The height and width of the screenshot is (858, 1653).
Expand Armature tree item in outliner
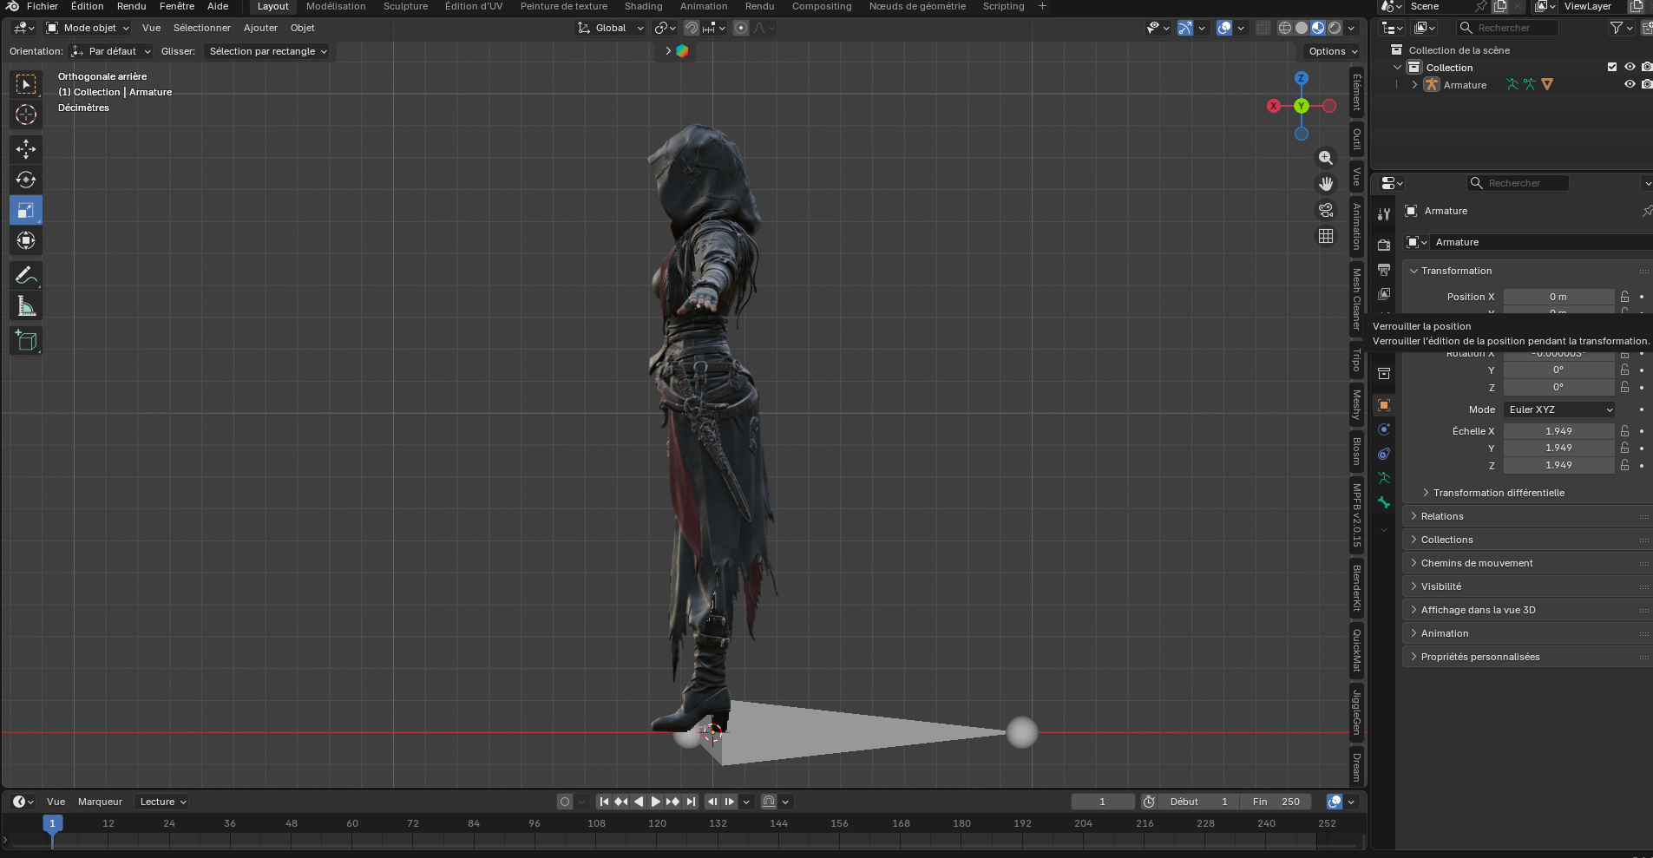coord(1414,84)
